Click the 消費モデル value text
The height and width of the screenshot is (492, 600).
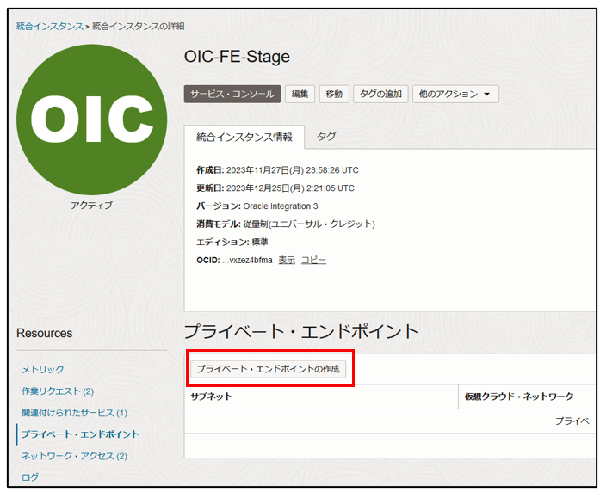pyautogui.click(x=309, y=224)
